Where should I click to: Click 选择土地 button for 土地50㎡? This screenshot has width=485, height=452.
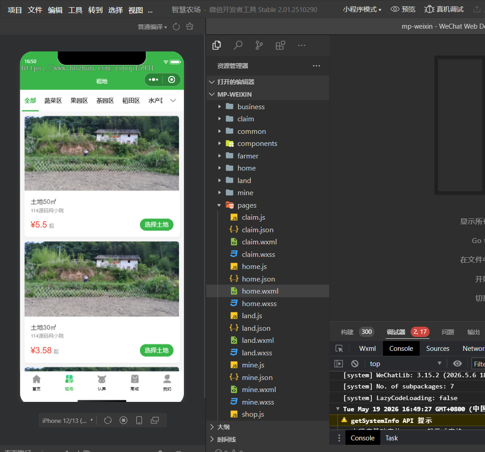157,224
